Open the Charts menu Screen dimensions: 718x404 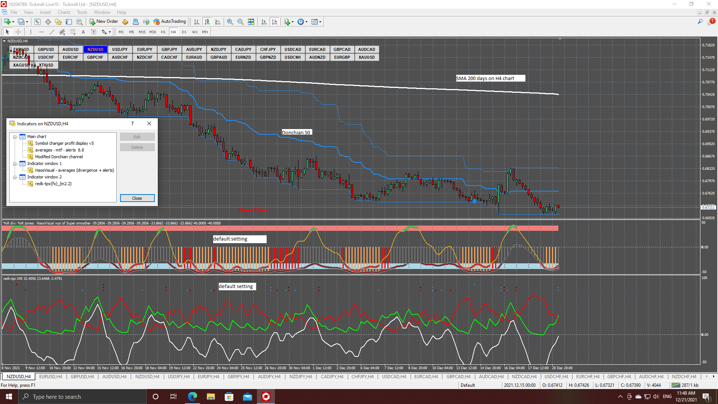64,12
